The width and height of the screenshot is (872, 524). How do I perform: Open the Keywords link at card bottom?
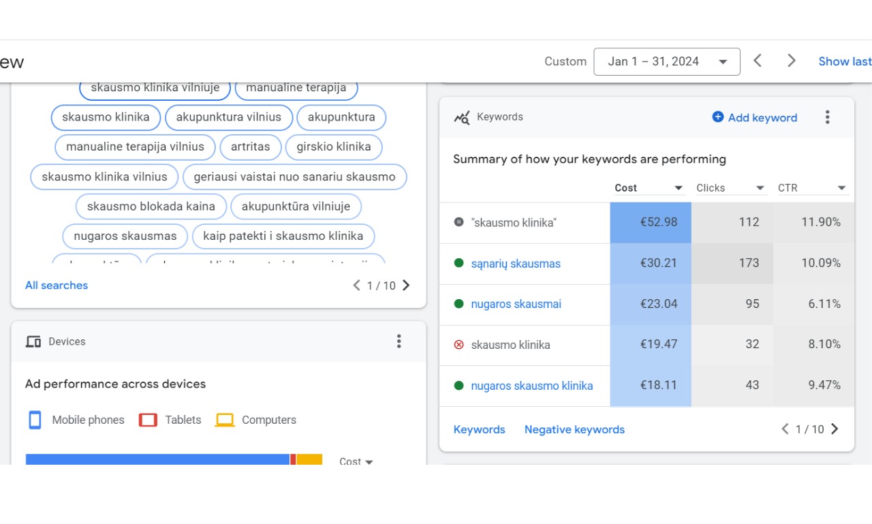point(479,429)
